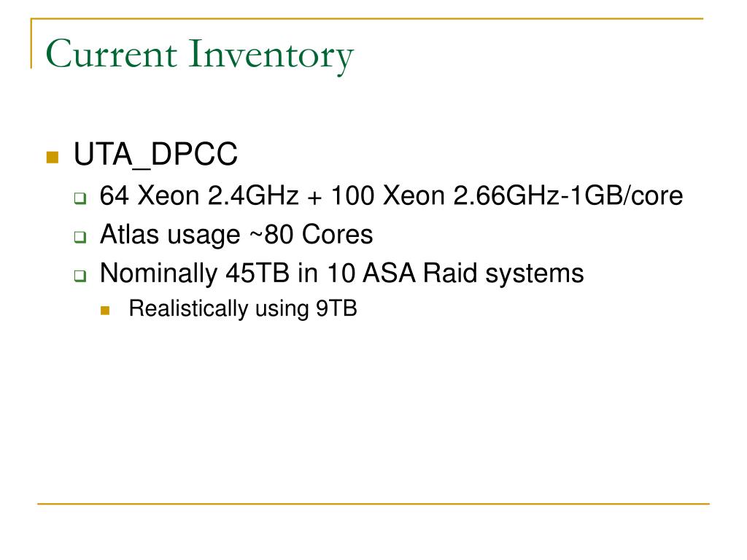Click the UTA_DPCC heading text

point(155,155)
